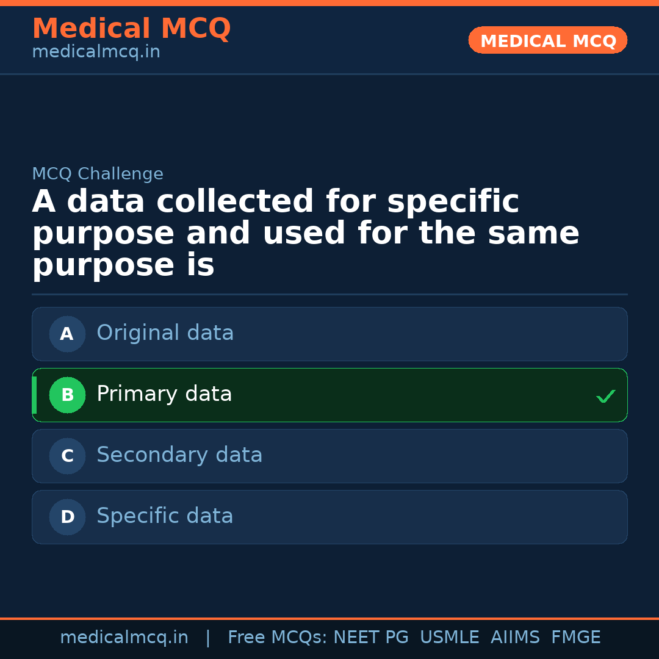Viewport: 659px width, 659px height.
Task: Click the green checkmark on Primary data
Action: point(606,396)
